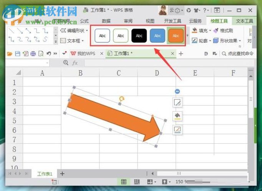Click the zoom magnifier icon by formula bar
Viewport: 262px width, 191px height.
click(x=66, y=63)
